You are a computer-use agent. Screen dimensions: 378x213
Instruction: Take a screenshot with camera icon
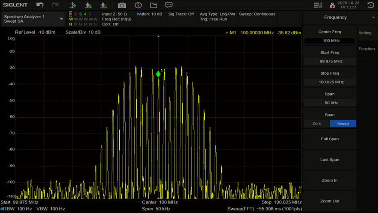[x=122, y=5]
